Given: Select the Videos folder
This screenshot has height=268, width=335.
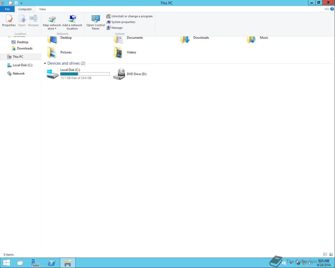Looking at the screenshot, I should 125,52.
